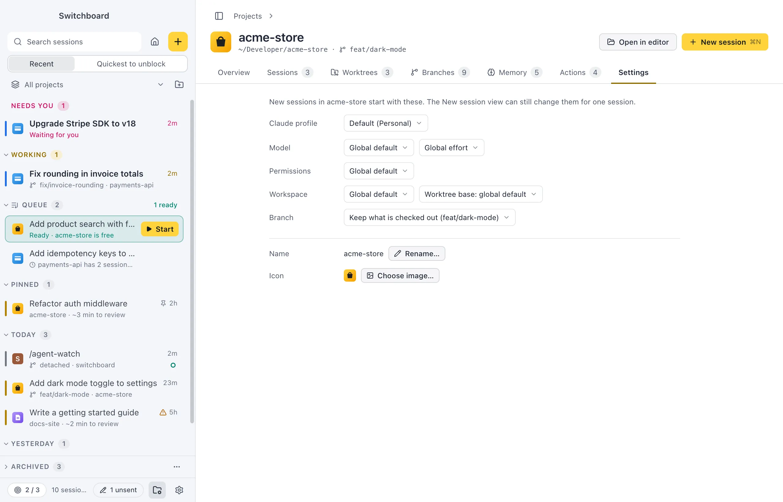
Task: Collapse the PINNED section
Action: [x=6, y=285]
